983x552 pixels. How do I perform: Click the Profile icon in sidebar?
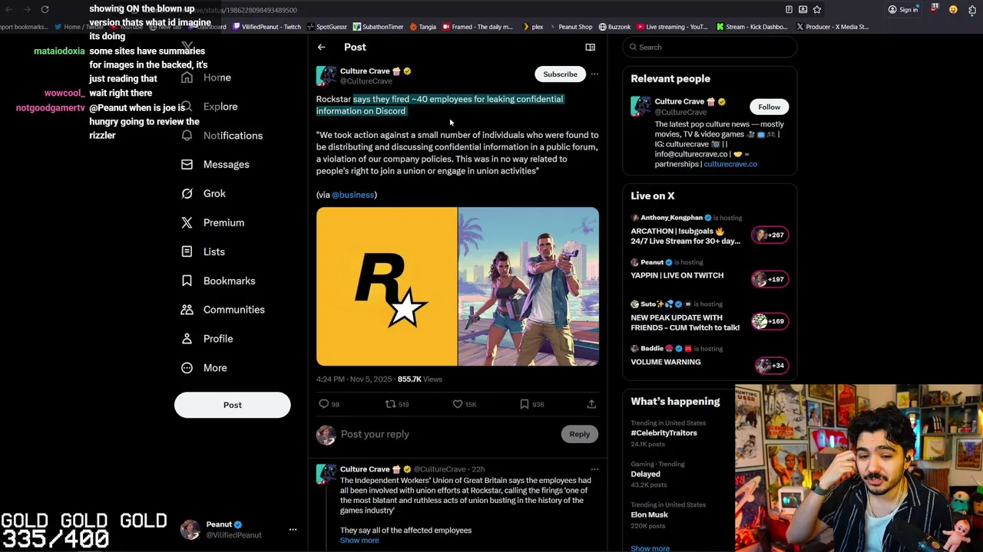point(187,339)
